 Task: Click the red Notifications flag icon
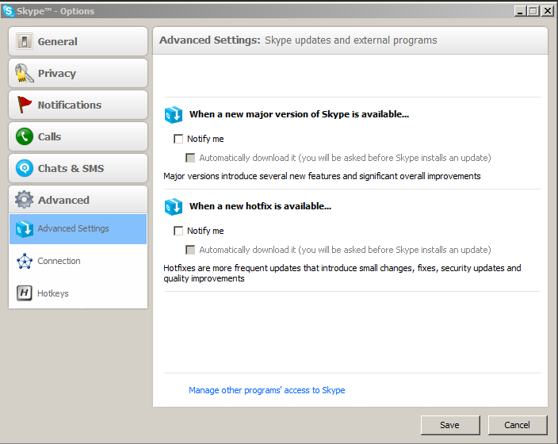25,105
